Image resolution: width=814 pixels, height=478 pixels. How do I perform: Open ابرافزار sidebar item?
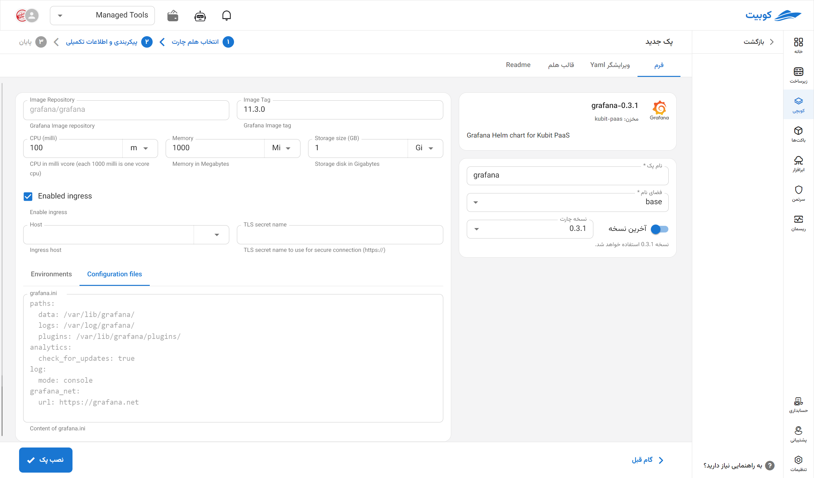point(798,164)
